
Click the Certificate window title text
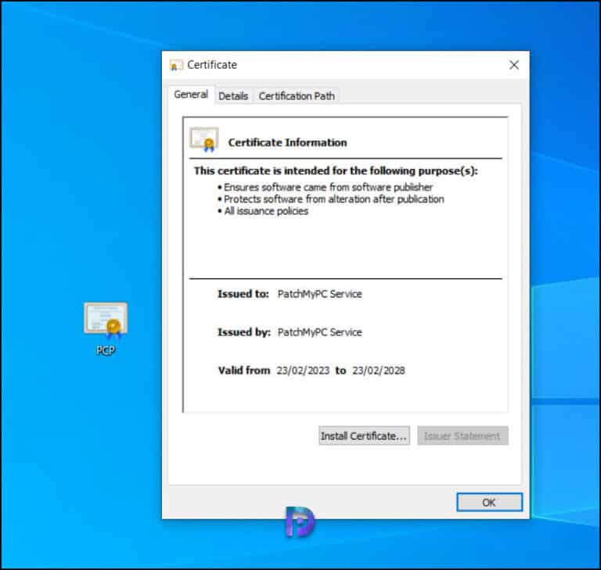pyautogui.click(x=212, y=65)
